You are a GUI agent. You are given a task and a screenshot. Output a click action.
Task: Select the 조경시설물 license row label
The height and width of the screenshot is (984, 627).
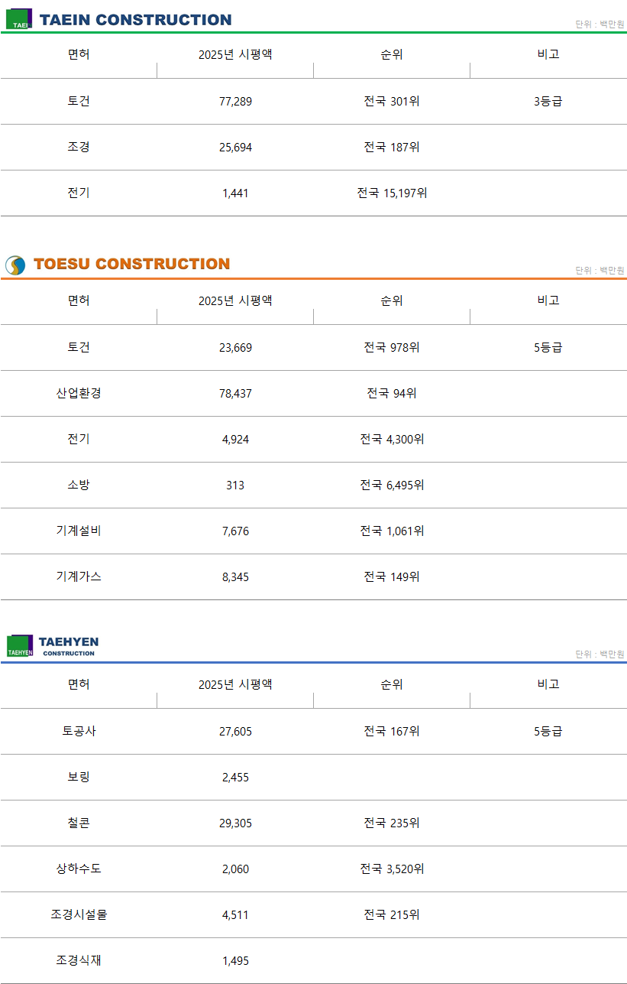[79, 914]
